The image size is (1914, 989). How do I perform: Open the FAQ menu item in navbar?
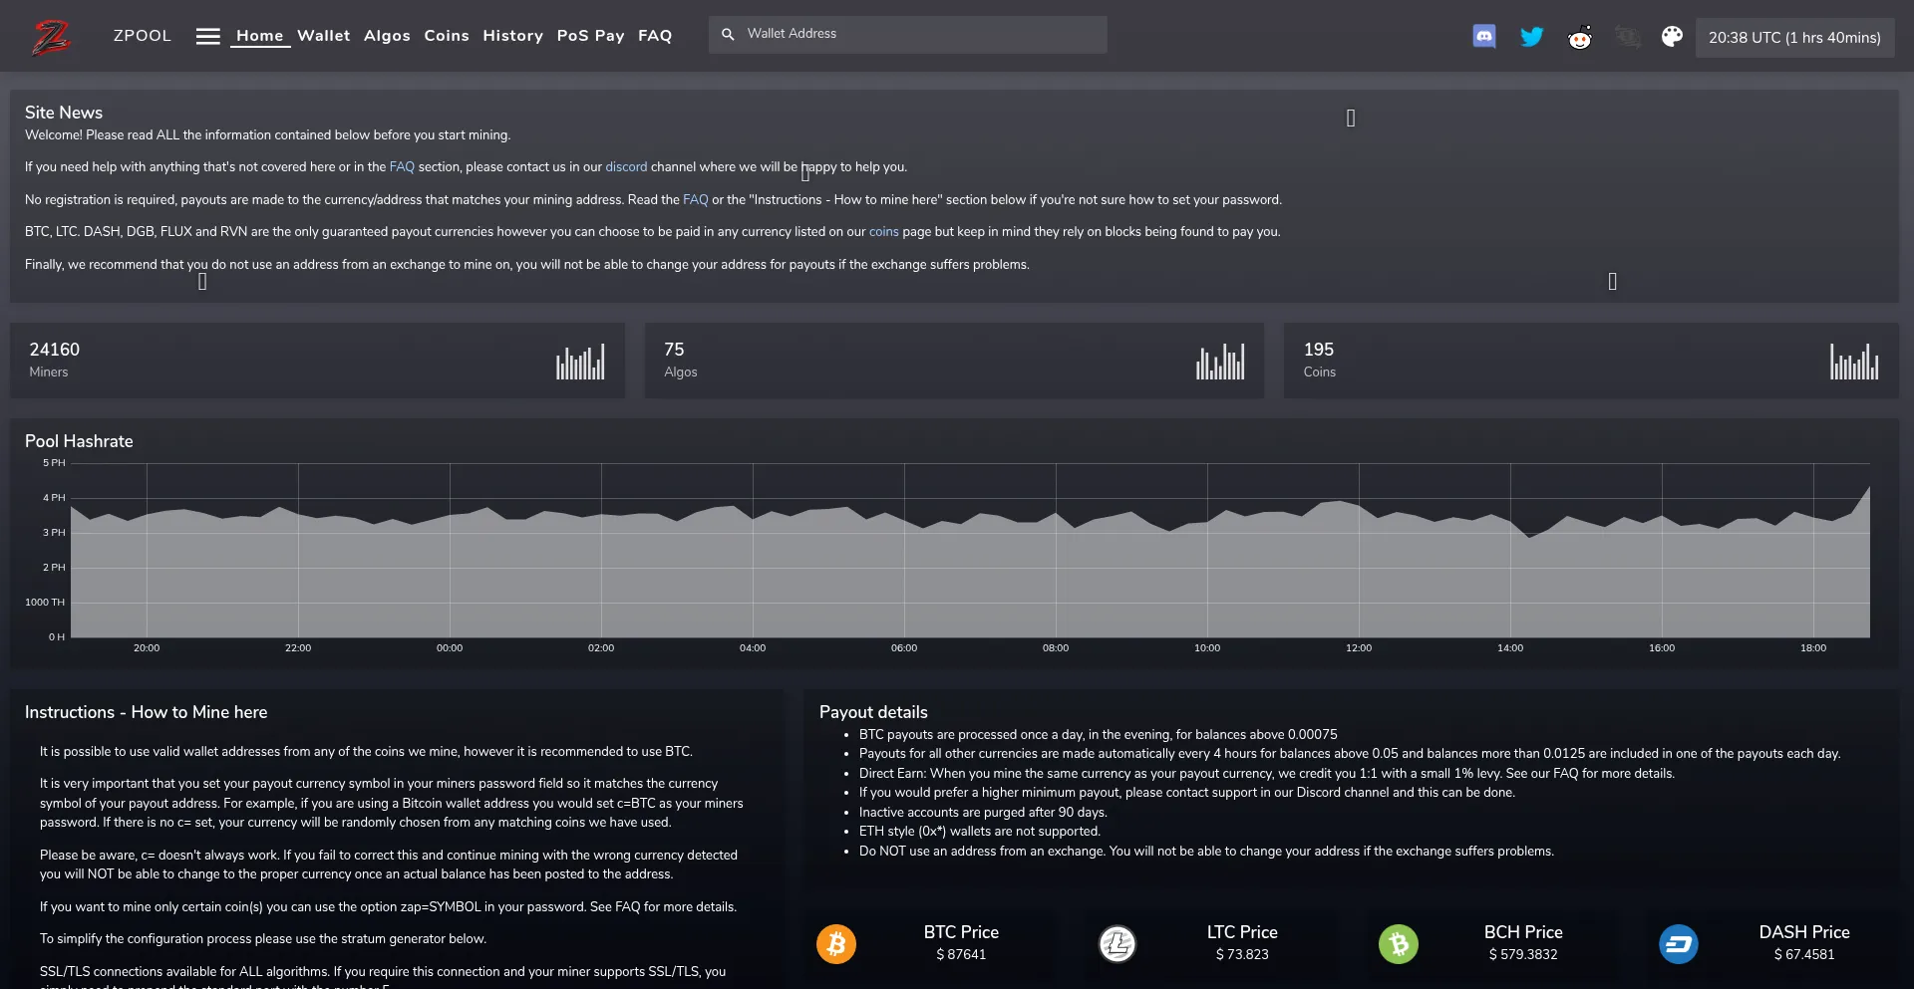click(655, 36)
